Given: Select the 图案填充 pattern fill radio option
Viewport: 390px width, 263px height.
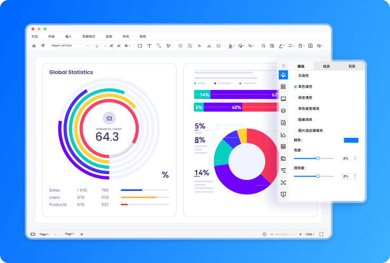Looking at the screenshot, I should pos(296,119).
